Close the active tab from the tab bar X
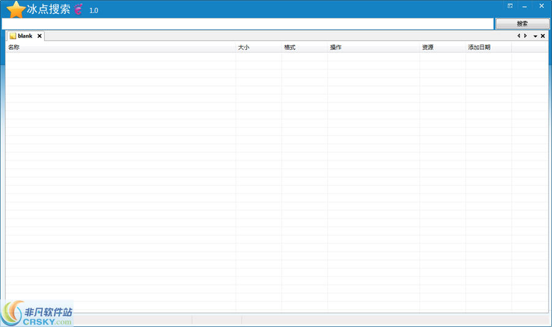The width and height of the screenshot is (552, 327). 543,36
